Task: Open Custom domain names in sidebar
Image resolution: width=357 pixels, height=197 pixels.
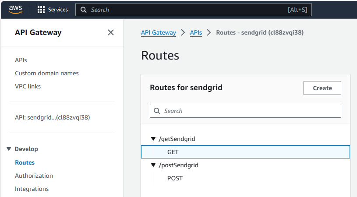Action: (47, 73)
